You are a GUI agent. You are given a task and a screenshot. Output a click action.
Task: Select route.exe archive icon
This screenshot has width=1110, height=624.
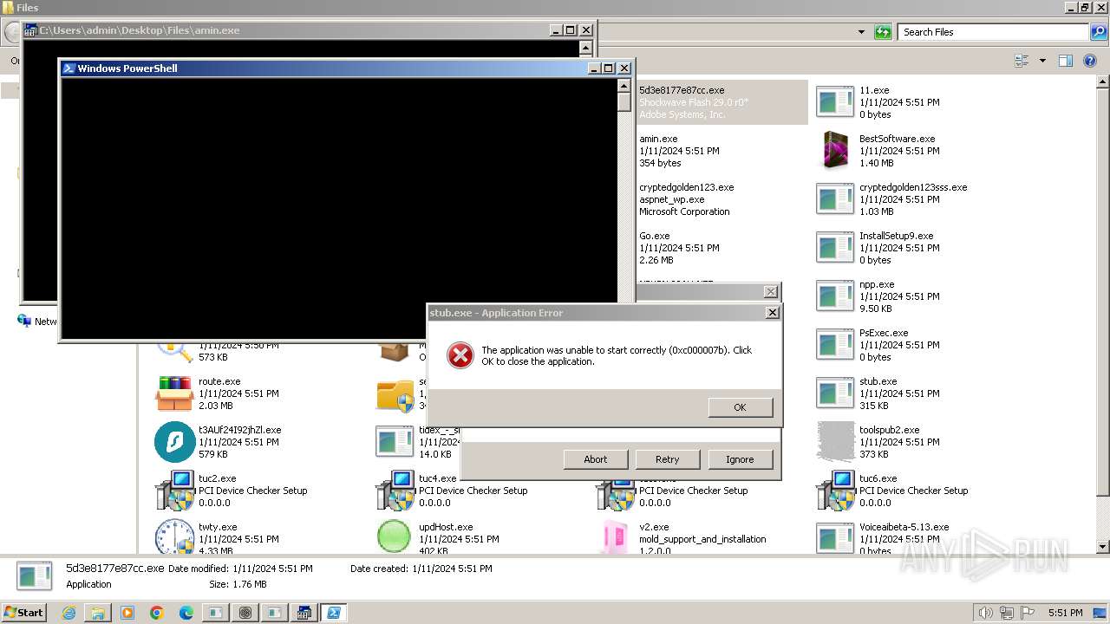pos(174,393)
